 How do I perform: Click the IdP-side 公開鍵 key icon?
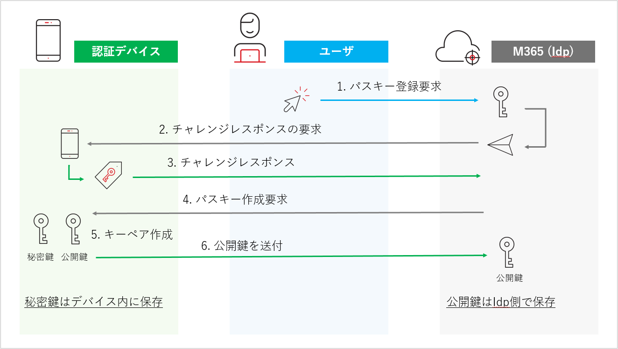click(506, 252)
